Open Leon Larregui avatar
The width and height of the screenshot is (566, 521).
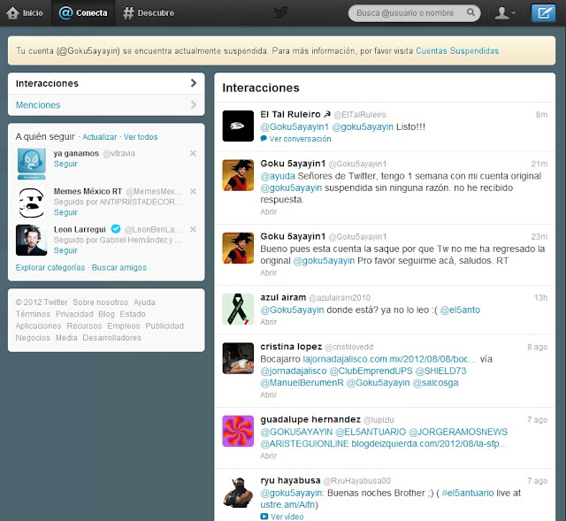pyautogui.click(x=32, y=240)
